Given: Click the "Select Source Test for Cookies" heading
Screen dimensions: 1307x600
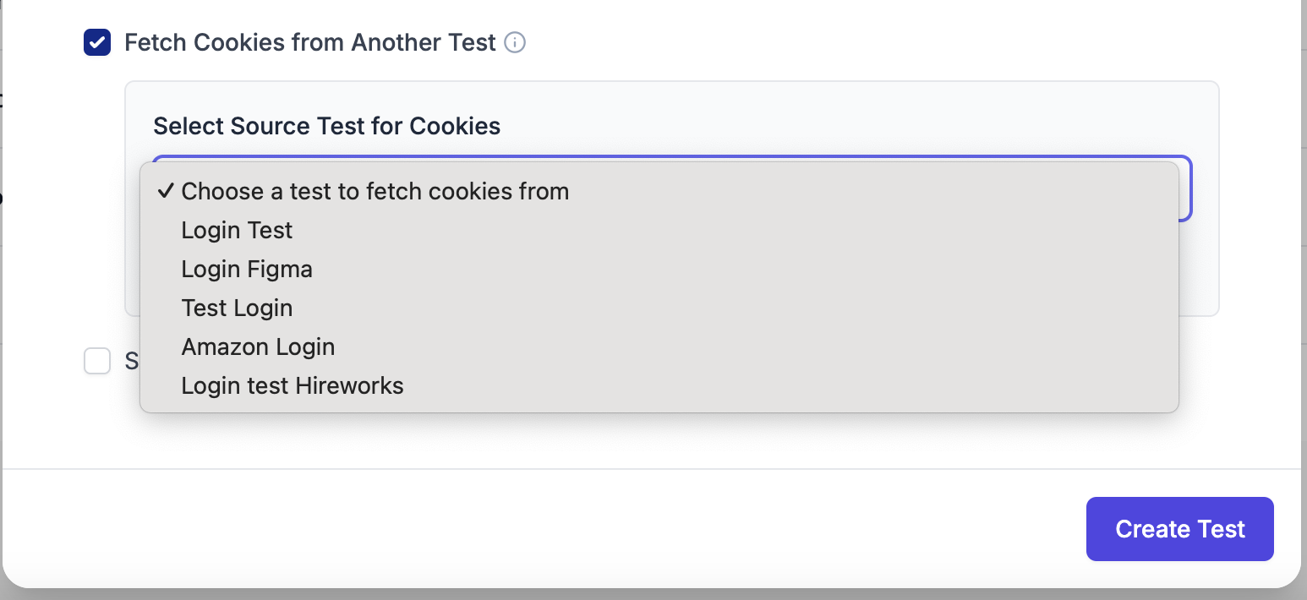Looking at the screenshot, I should pos(326,127).
